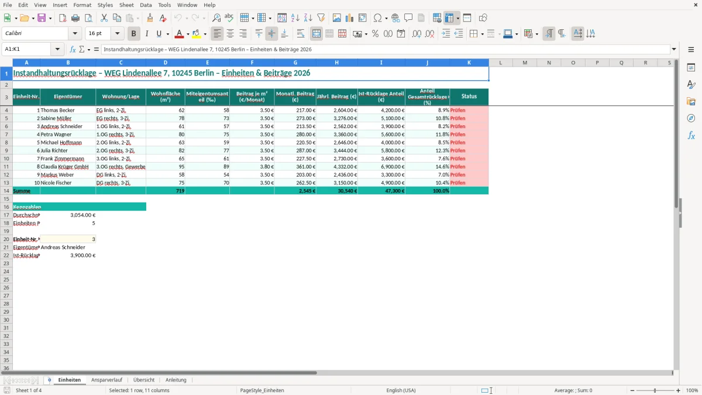The image size is (702, 395).
Task: Switch to the Ansparverlauf sheet tab
Action: [x=106, y=380]
